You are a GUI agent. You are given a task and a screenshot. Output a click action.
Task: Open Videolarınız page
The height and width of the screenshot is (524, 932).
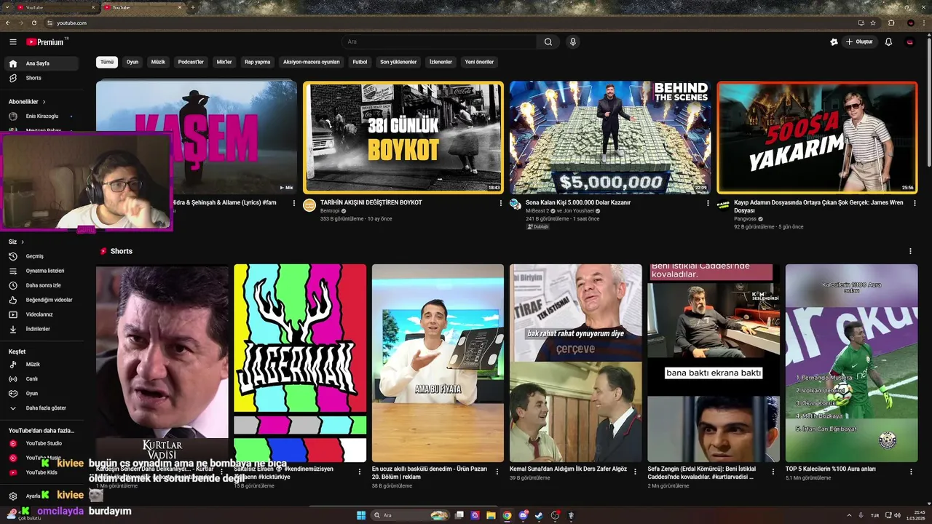tap(42, 314)
